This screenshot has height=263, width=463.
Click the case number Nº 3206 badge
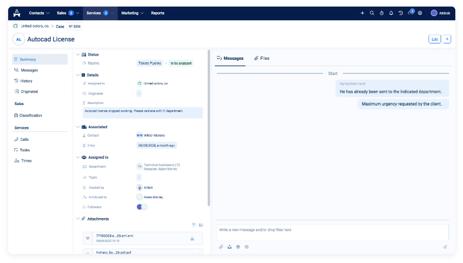[x=75, y=26]
